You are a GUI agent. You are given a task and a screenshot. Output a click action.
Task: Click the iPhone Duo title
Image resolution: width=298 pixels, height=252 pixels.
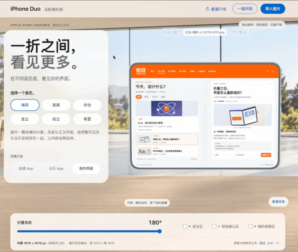pos(25,9)
